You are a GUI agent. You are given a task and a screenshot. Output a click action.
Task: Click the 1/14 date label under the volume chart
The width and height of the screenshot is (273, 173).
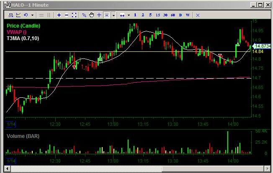[11, 161]
